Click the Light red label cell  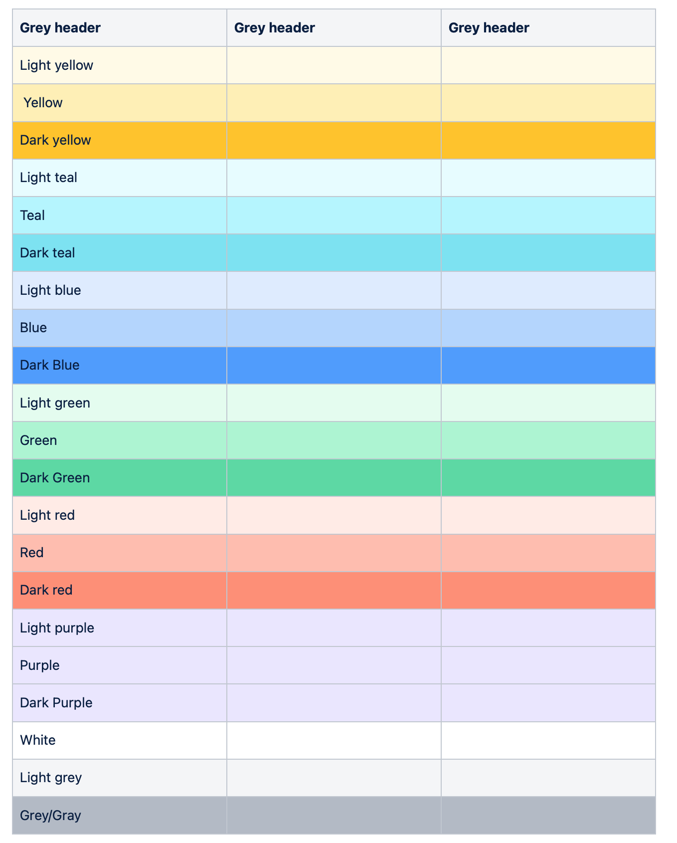(119, 515)
